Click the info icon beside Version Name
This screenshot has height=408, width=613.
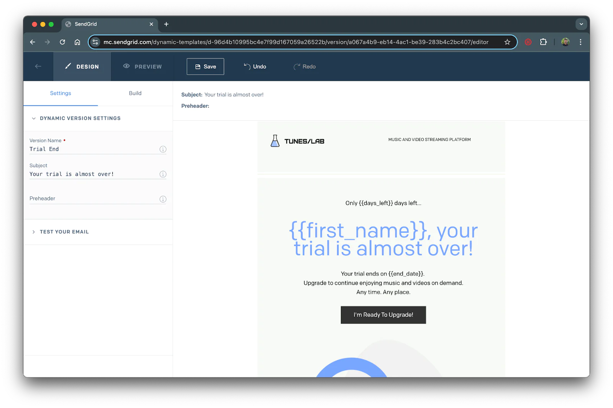(163, 149)
